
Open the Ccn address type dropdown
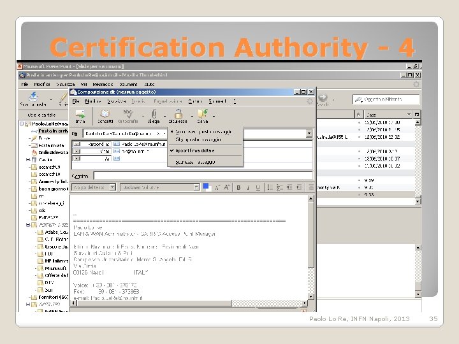pos(76,151)
